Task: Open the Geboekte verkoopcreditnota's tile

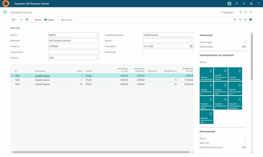Action: click(207, 117)
